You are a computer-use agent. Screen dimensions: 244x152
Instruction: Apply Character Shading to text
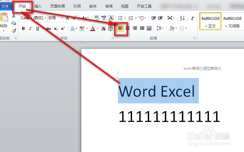point(103,29)
